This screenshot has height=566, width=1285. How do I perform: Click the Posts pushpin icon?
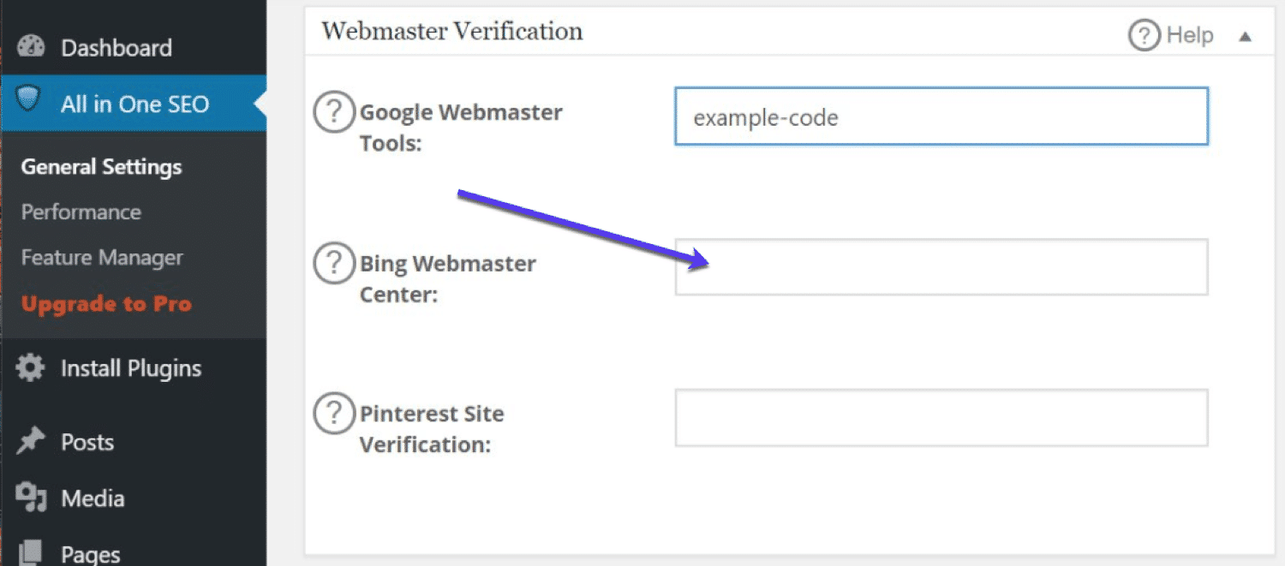click(x=32, y=442)
